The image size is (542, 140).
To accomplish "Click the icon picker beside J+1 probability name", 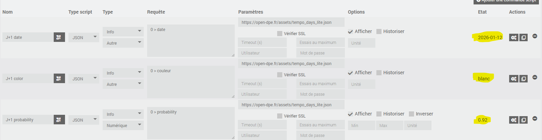I will pyautogui.click(x=59, y=120).
